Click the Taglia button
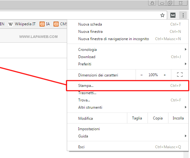Viewport: 190px width, 158px height. coord(137,118)
